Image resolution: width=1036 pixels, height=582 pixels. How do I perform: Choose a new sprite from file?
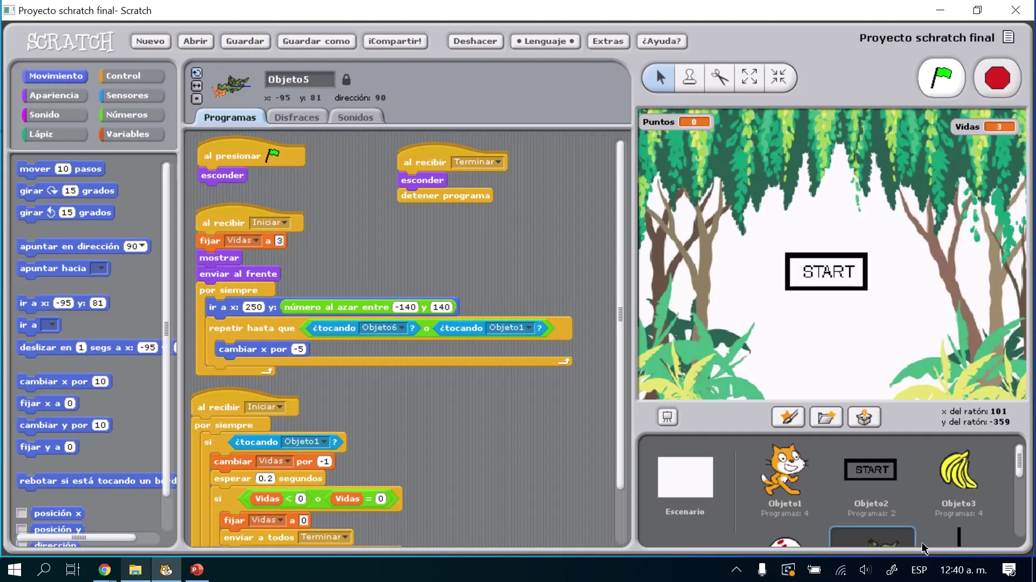(826, 417)
